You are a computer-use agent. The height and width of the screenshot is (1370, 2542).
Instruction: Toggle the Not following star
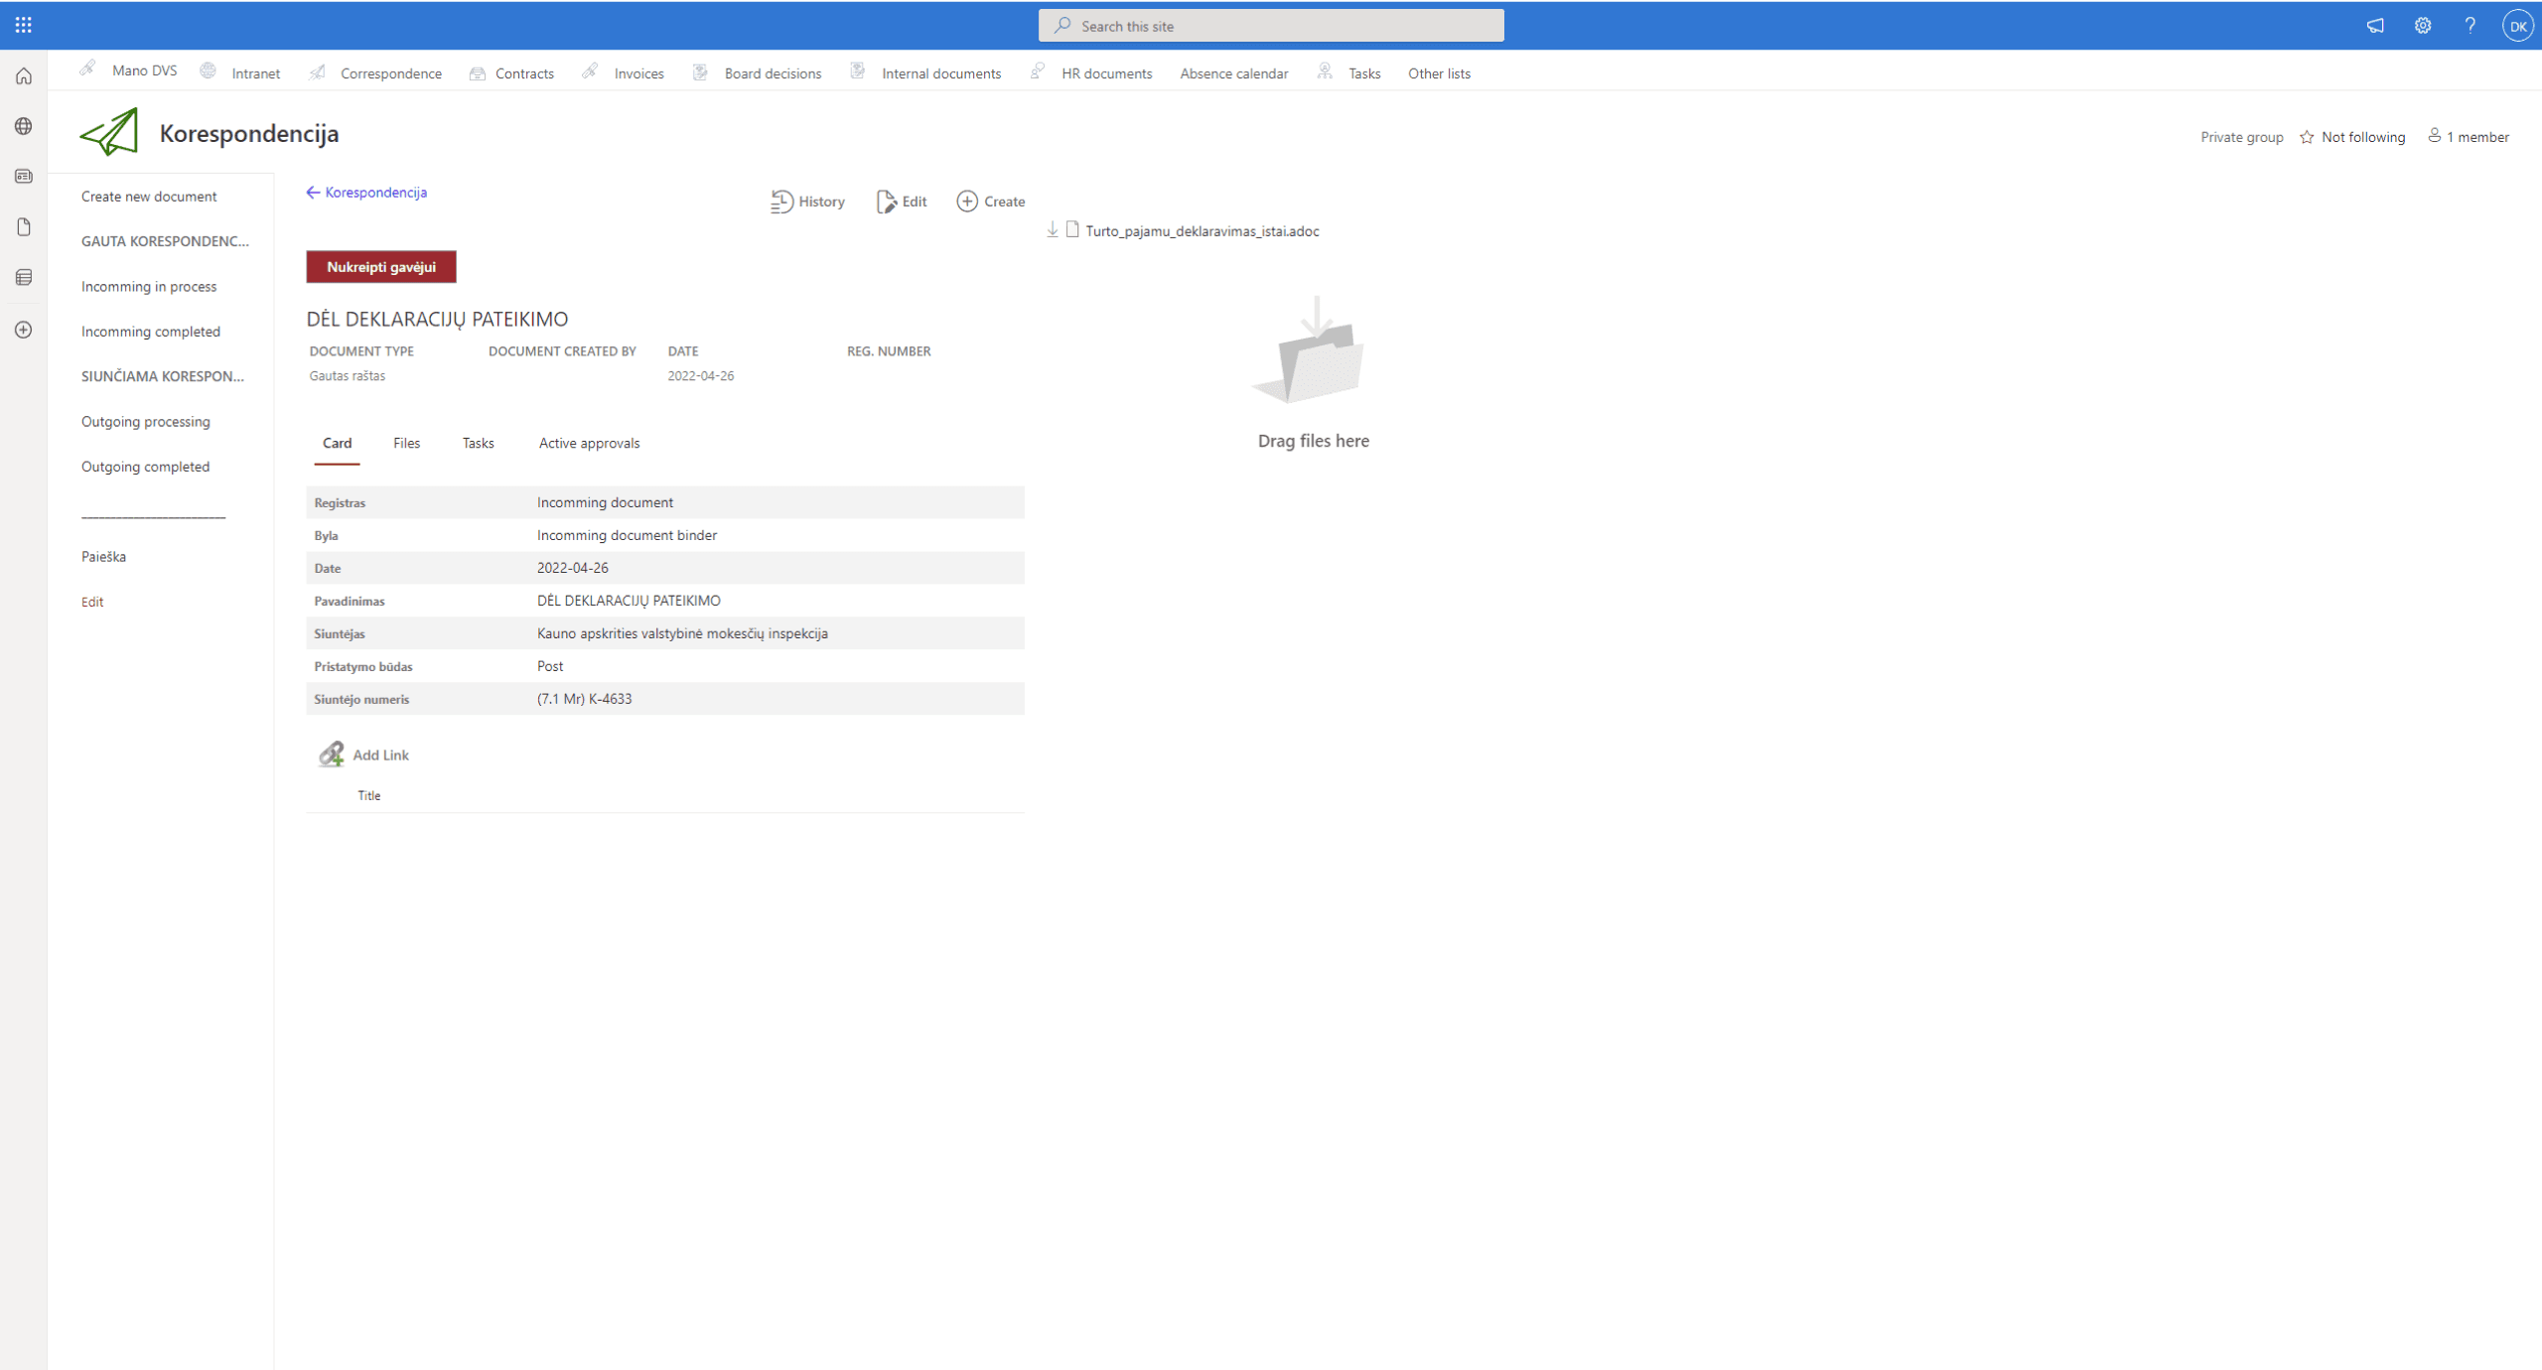2307,137
